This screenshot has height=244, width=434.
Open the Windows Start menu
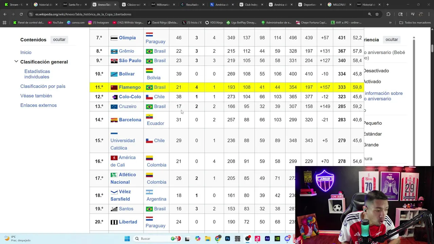tap(127, 239)
